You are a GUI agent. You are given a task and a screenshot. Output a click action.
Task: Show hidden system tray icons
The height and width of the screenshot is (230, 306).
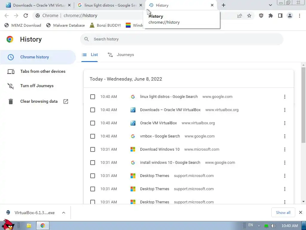(259, 226)
